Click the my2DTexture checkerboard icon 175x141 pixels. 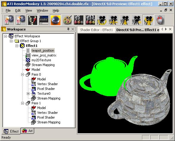[28, 60]
